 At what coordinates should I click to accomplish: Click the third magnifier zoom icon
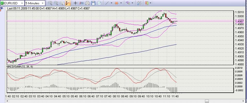point(62,3)
